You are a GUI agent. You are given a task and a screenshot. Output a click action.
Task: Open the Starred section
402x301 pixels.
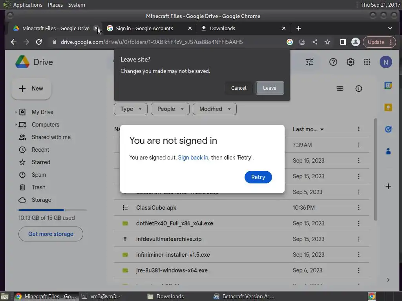point(41,162)
